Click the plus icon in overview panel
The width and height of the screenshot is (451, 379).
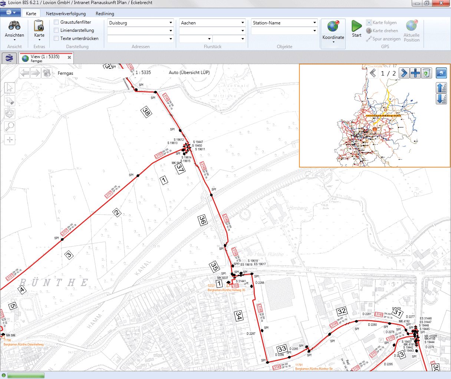pos(415,73)
